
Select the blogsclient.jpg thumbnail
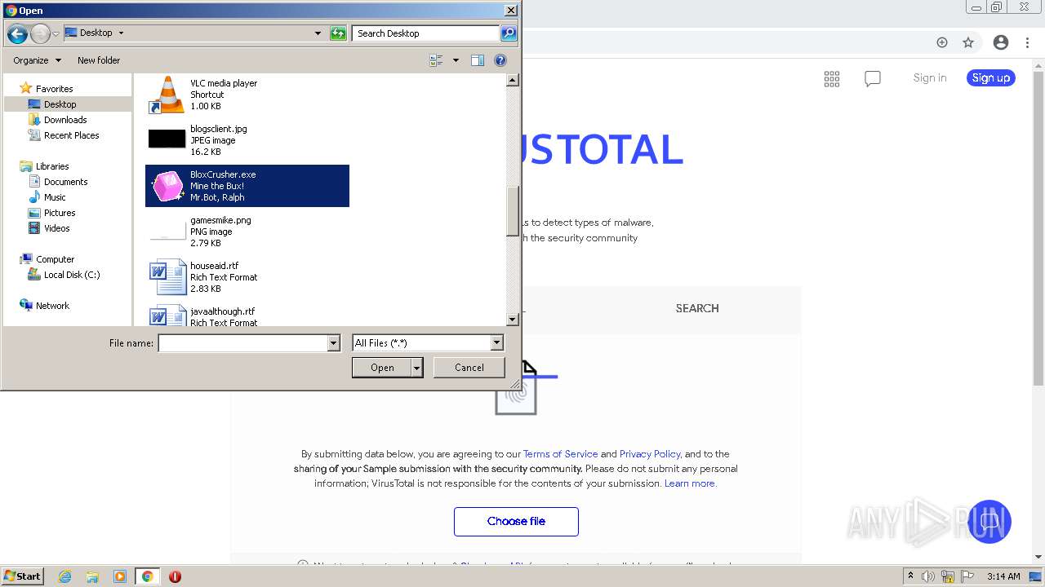point(167,139)
